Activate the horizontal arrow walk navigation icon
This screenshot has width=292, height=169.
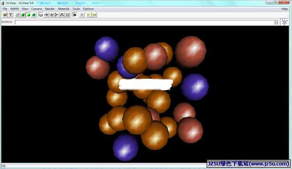pos(46,15)
